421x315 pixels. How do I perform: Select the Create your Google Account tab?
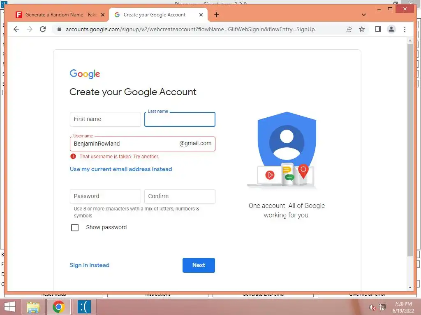[158, 15]
